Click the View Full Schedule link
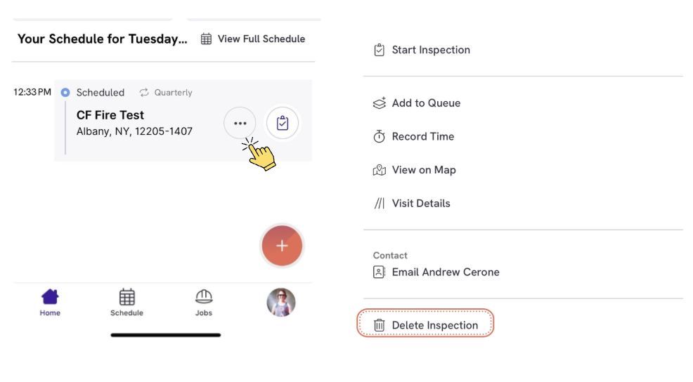This screenshot has height=382, width=693. (x=261, y=39)
